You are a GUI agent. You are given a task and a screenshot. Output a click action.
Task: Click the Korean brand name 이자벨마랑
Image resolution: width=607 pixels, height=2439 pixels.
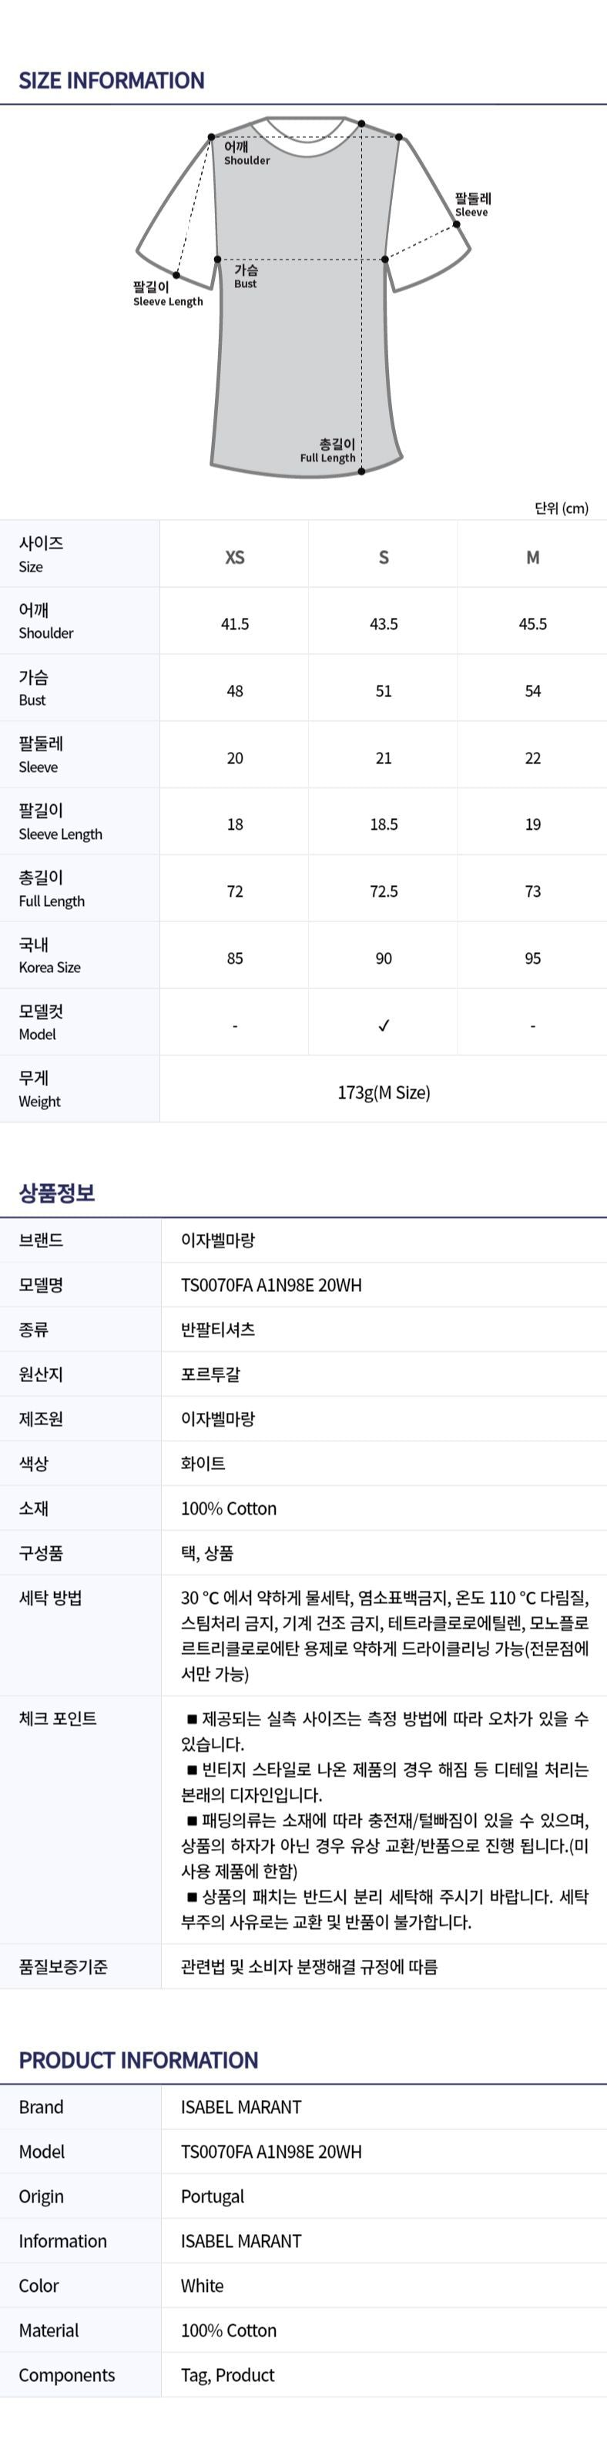pyautogui.click(x=218, y=1240)
